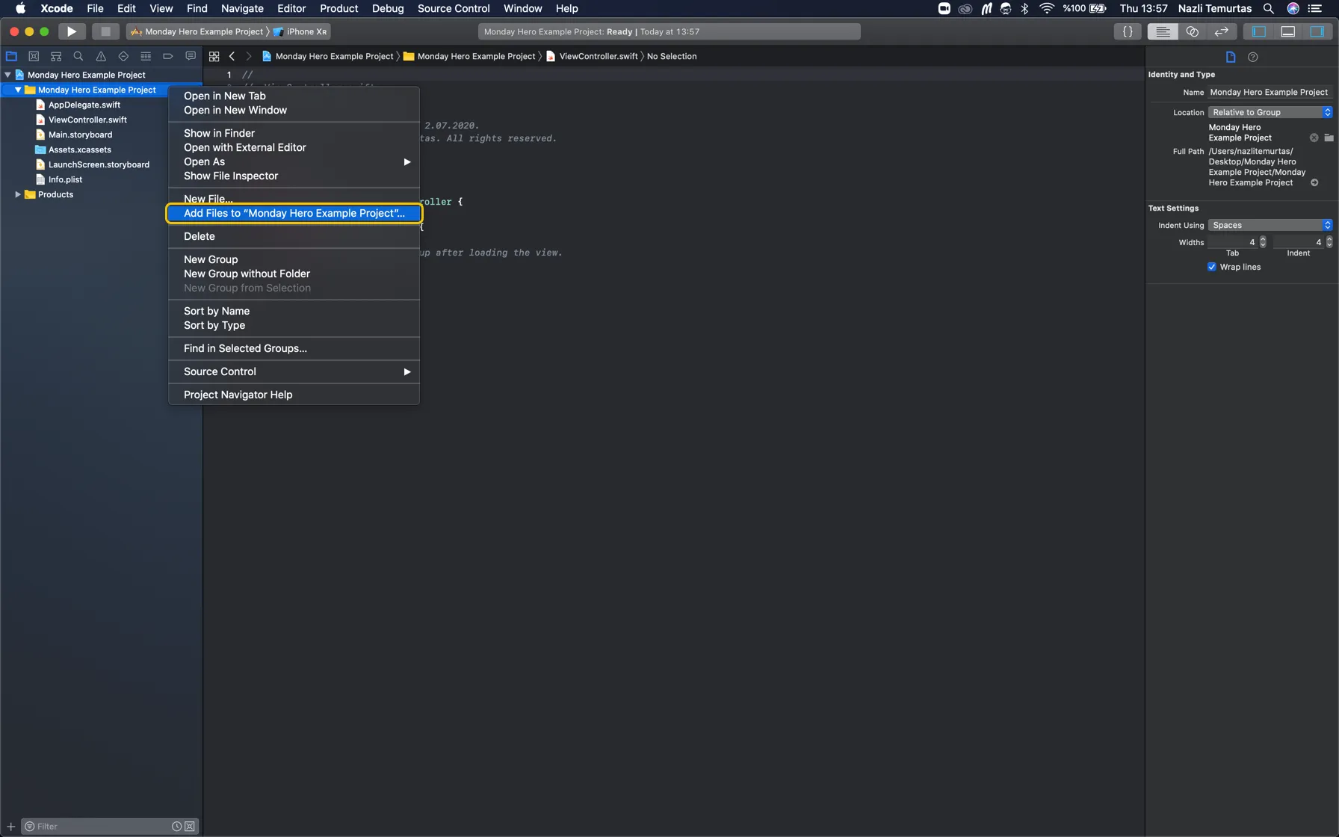Open Assets.xcassets in the navigator
Screen dimensions: 1339x837
coord(79,149)
